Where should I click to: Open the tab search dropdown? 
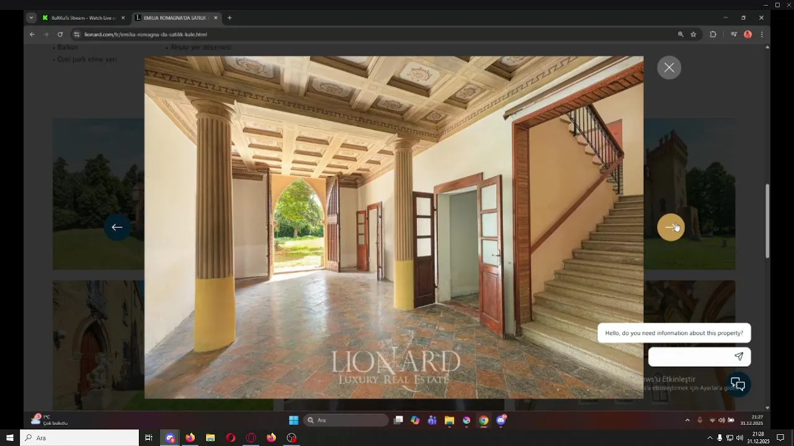31,18
